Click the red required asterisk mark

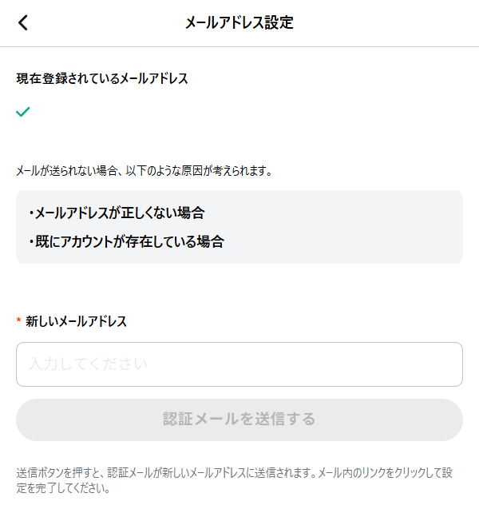click(x=18, y=320)
